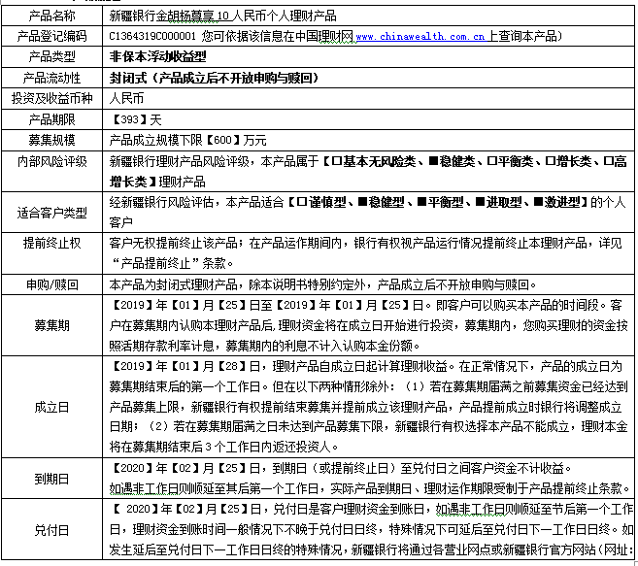
Task: Click the 成立日 label cell
Action: coord(51,407)
